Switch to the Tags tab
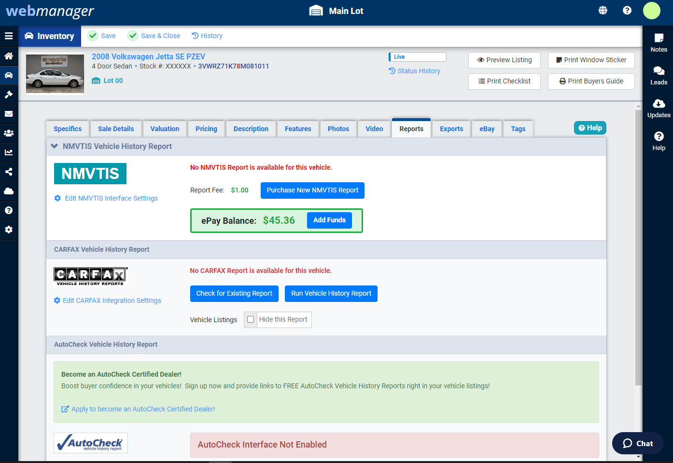 (x=518, y=129)
